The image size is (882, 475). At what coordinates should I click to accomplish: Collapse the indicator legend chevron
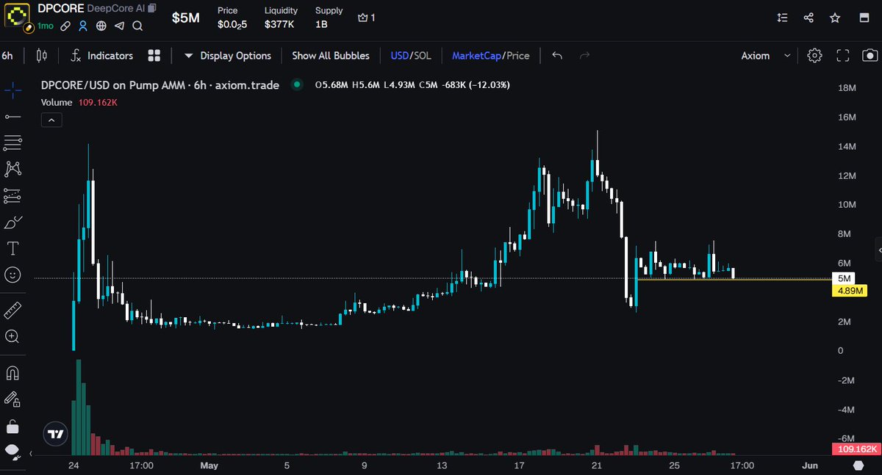tap(51, 120)
